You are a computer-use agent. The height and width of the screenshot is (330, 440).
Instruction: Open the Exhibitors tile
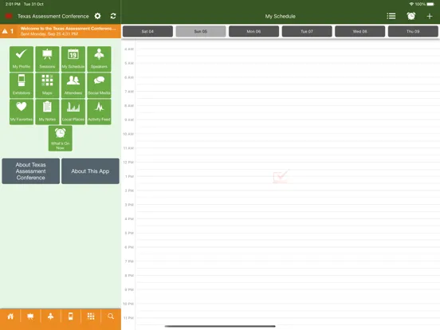point(22,85)
